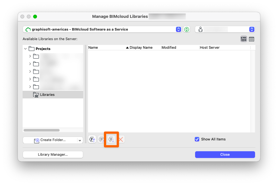Open the Create Folder dropdown arrow
The image size is (278, 185).
pos(80,140)
